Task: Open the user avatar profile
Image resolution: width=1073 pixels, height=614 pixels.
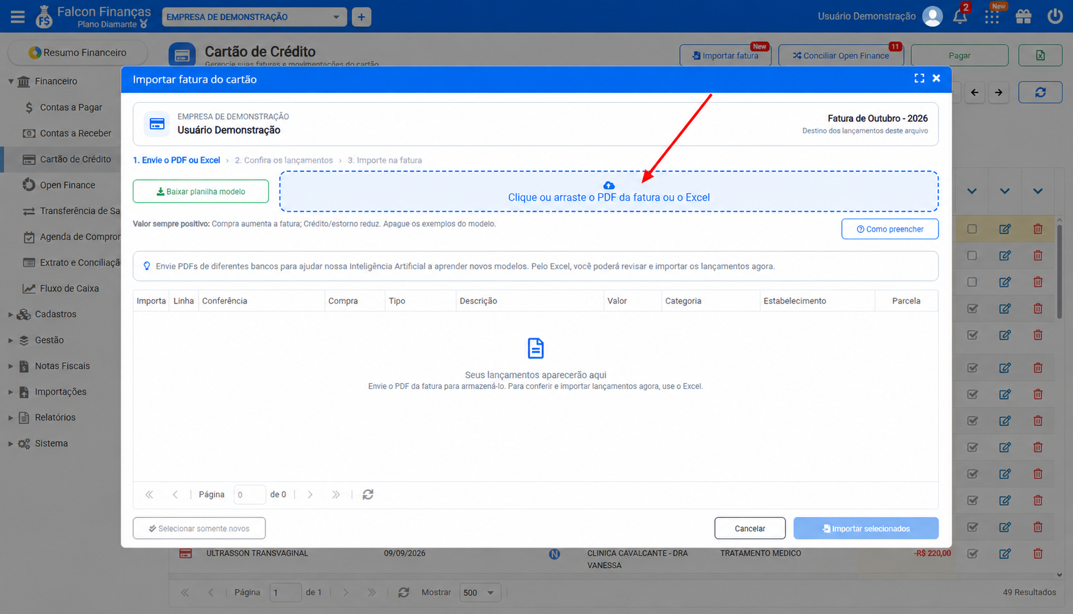Action: click(932, 16)
